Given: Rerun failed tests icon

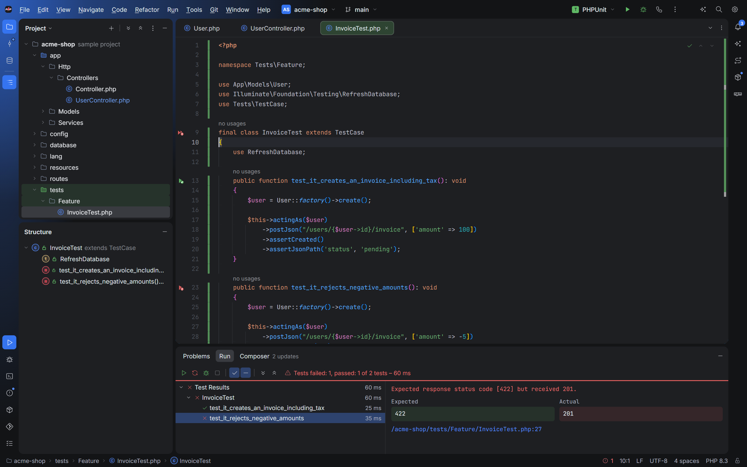Looking at the screenshot, I should point(195,373).
